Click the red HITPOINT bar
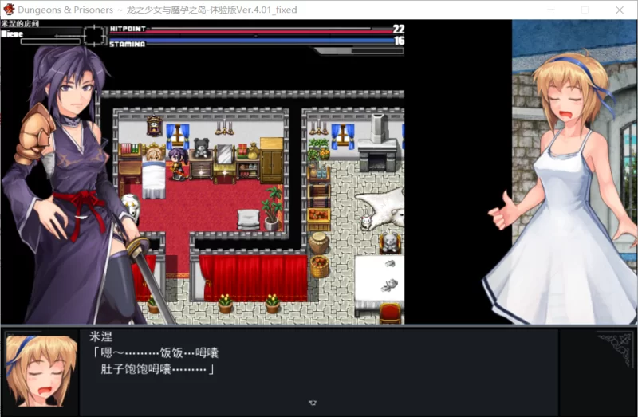638x417 pixels. pos(251,31)
